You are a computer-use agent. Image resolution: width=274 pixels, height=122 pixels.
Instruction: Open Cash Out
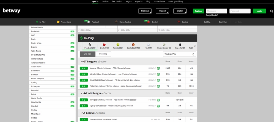point(223,22)
